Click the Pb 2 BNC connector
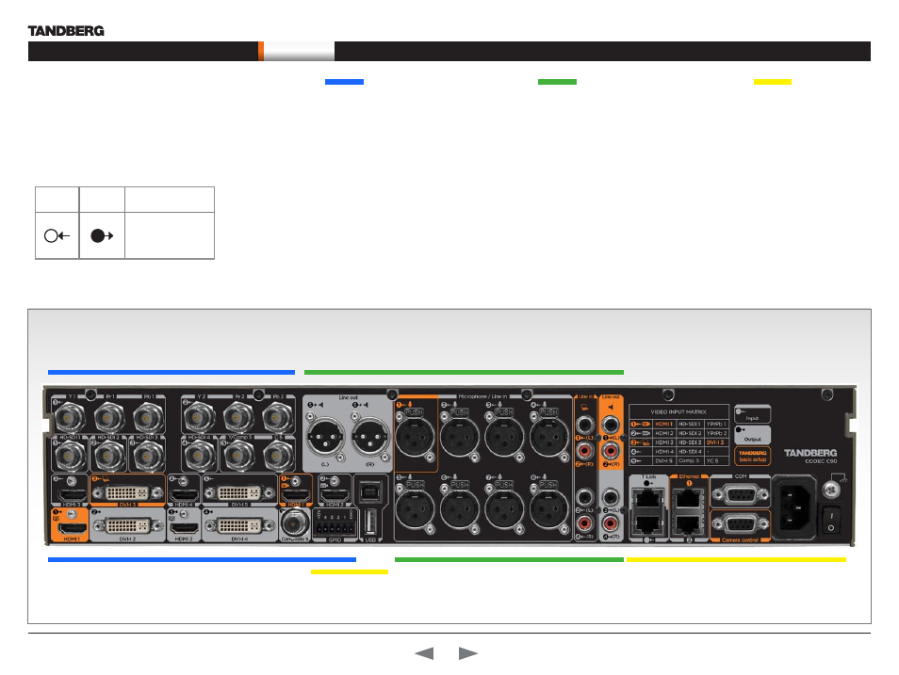The height and width of the screenshot is (675, 899). [277, 416]
